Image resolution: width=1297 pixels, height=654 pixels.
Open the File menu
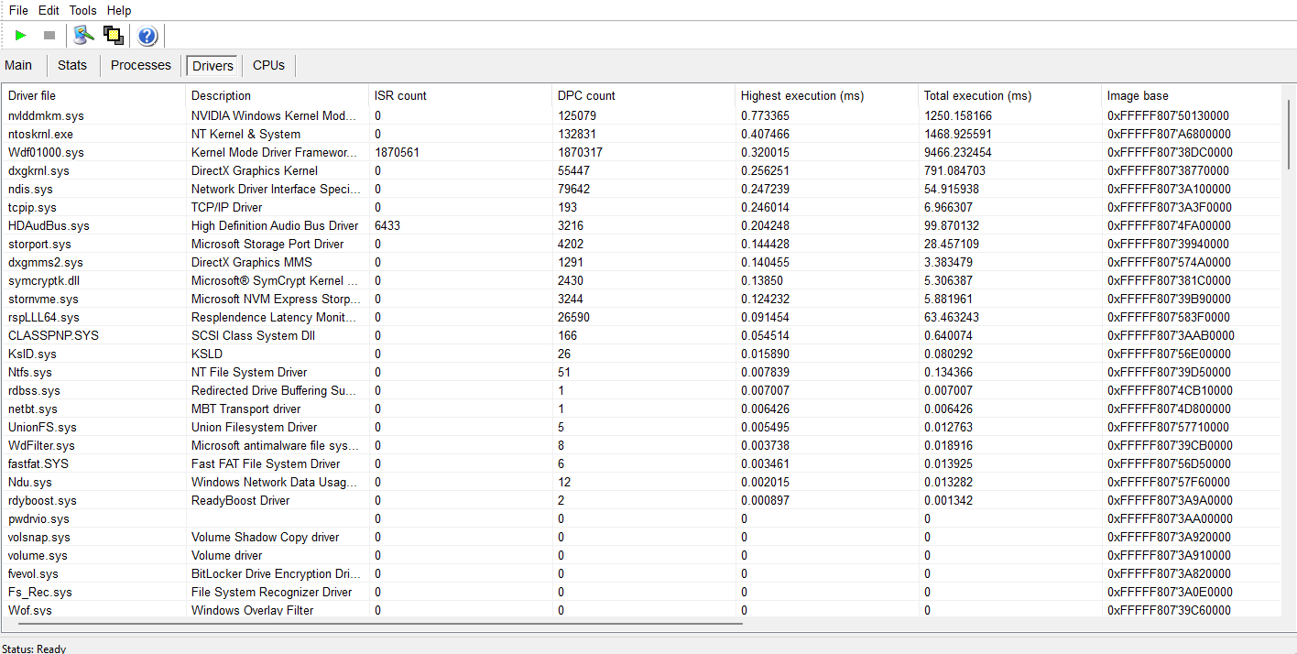click(x=18, y=10)
